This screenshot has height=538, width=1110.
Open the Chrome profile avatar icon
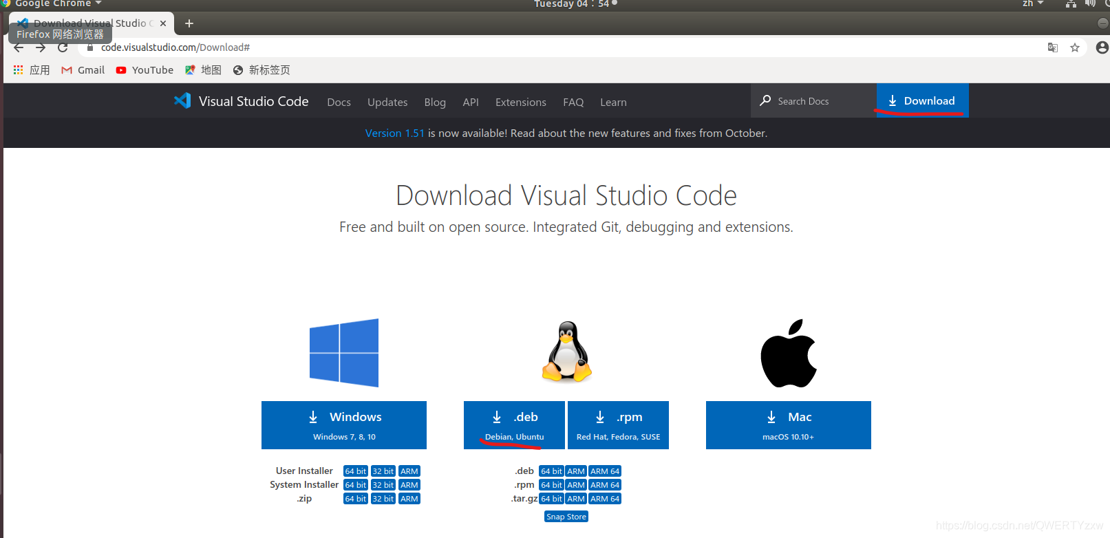click(1102, 47)
